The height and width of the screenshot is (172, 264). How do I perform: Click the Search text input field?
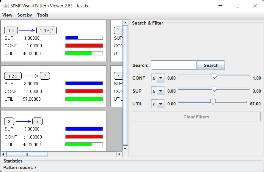pos(174,65)
